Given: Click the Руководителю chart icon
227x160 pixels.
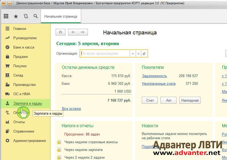Looking at the screenshot, I should 7,38.
